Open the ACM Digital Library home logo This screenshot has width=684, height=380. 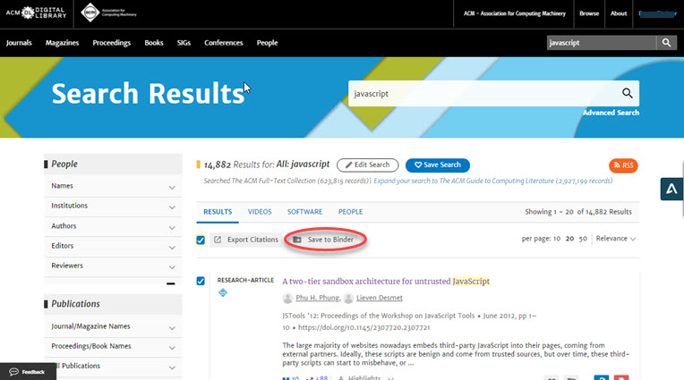[36, 13]
